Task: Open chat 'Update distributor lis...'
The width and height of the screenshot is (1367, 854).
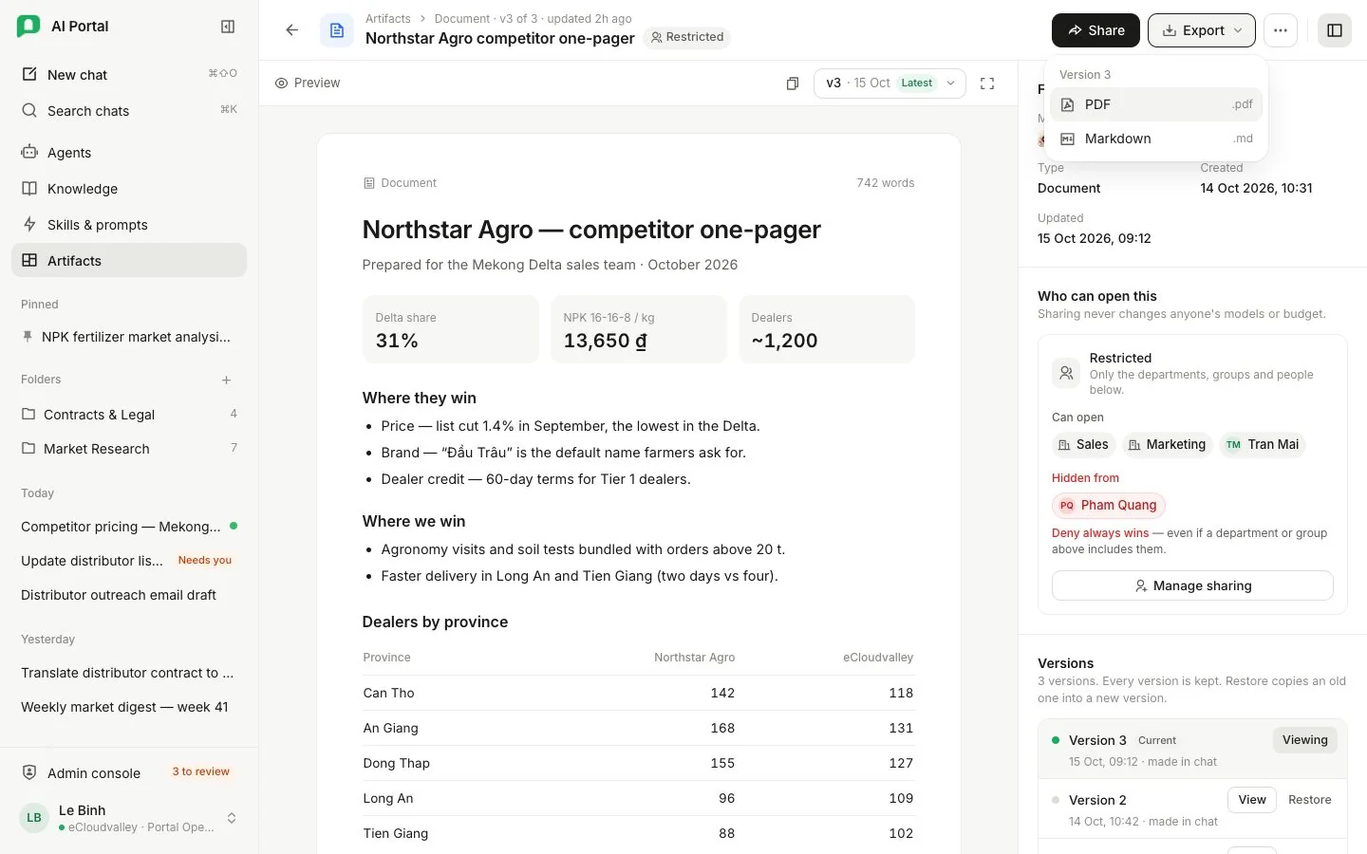Action: coord(129,561)
